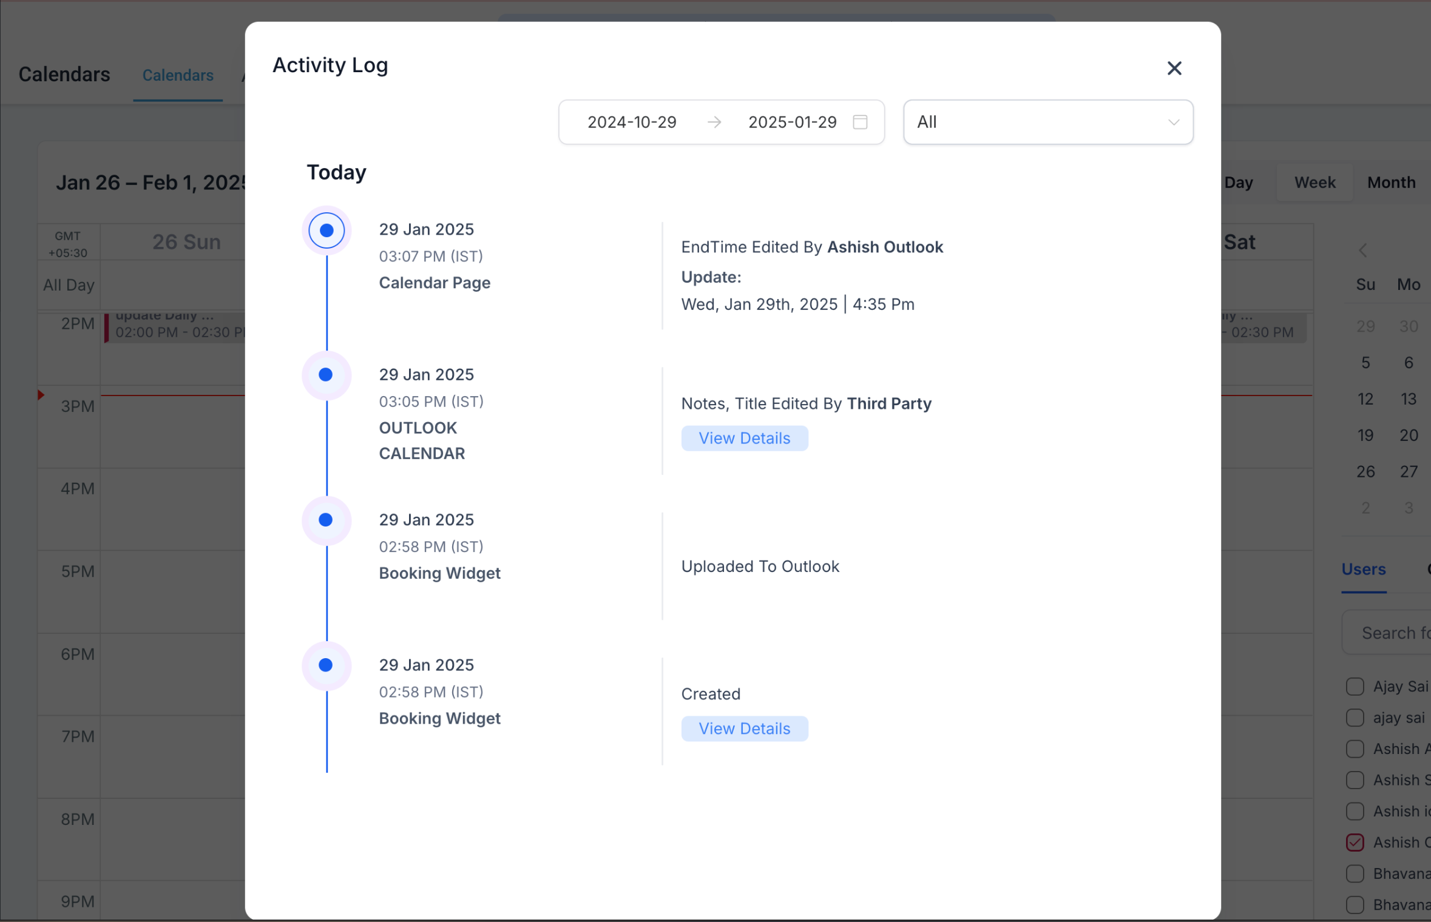1431x922 pixels.
Task: Click the dropdown chevron in All filter
Action: click(x=1173, y=122)
